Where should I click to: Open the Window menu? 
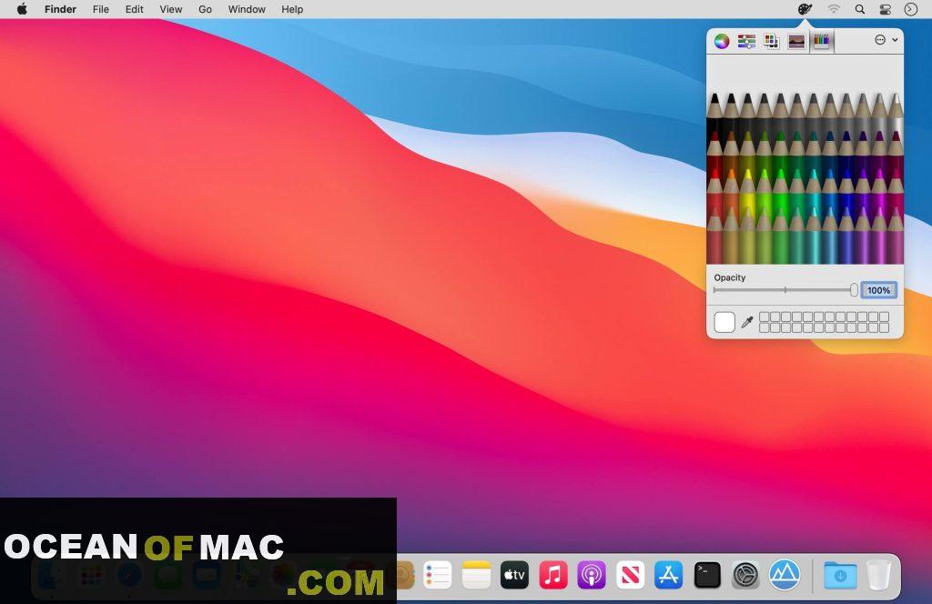click(247, 9)
